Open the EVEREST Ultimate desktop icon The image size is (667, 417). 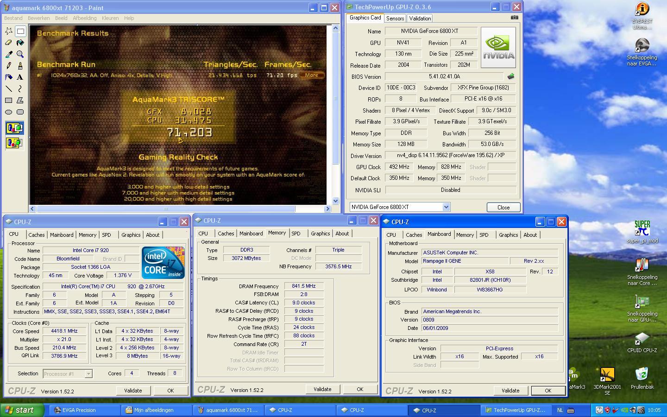tap(642, 16)
